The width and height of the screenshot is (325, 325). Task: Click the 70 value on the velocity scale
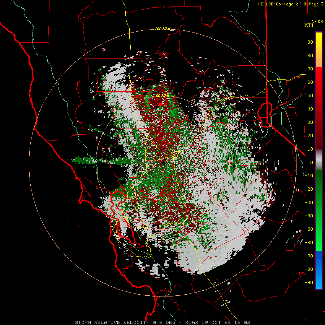(x=310, y=69)
